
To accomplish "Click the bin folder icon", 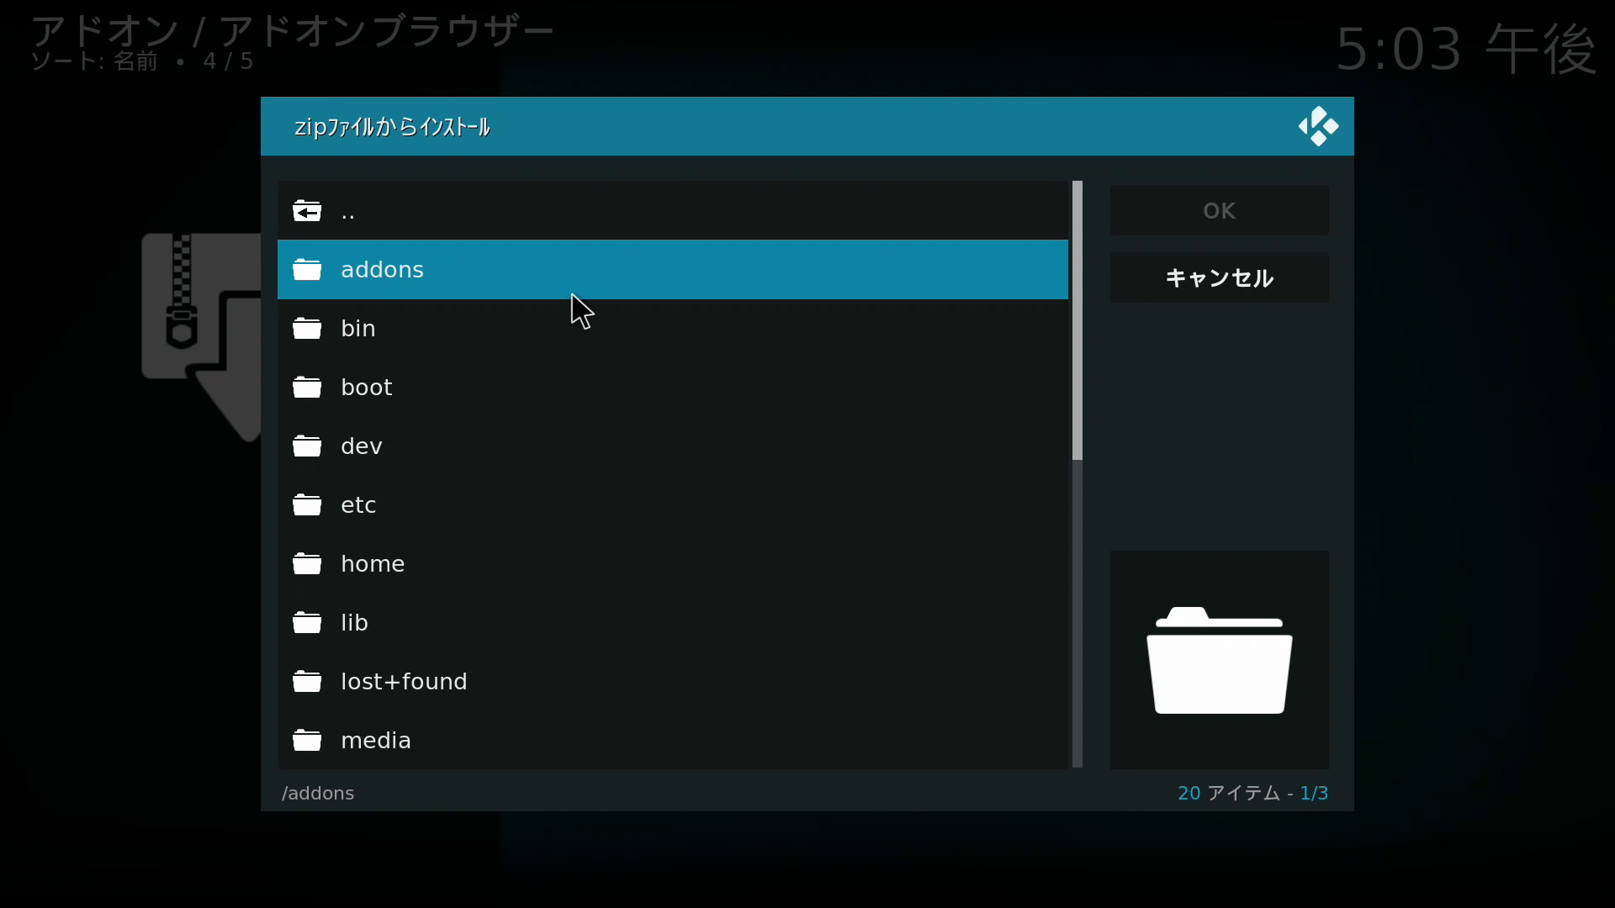I will click(x=307, y=328).
